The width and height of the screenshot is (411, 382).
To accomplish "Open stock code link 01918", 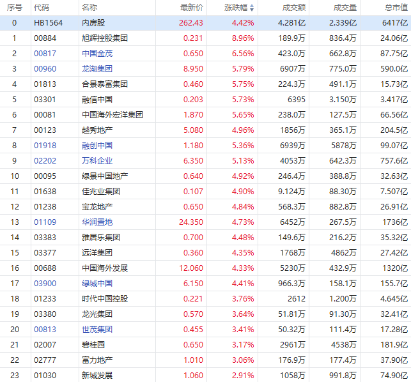I will pos(45,146).
